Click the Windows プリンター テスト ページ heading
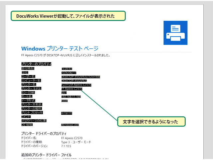The image size is (213, 160). [x=60, y=49]
